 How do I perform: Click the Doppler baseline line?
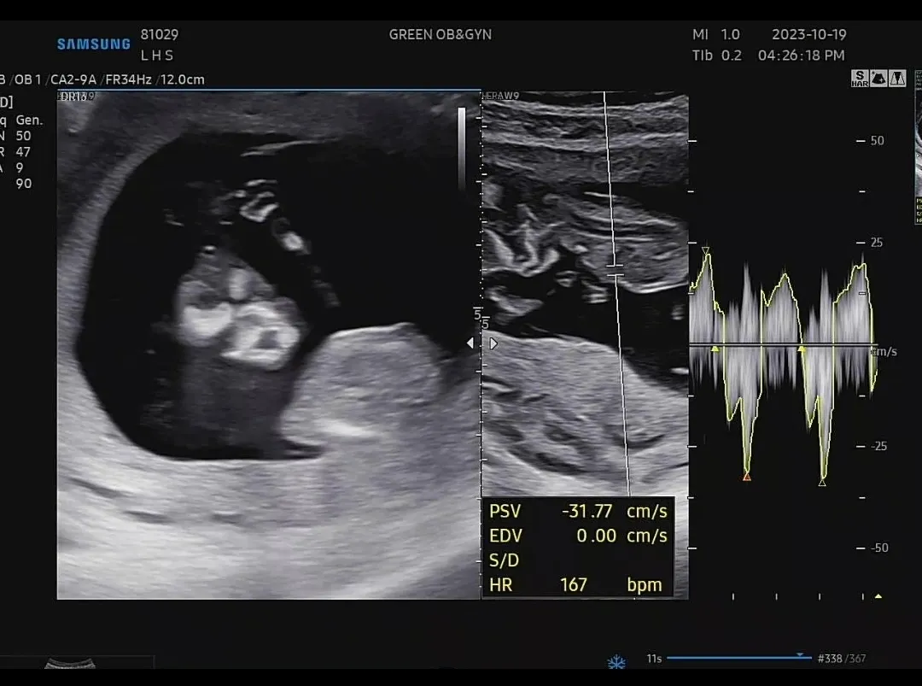783,344
